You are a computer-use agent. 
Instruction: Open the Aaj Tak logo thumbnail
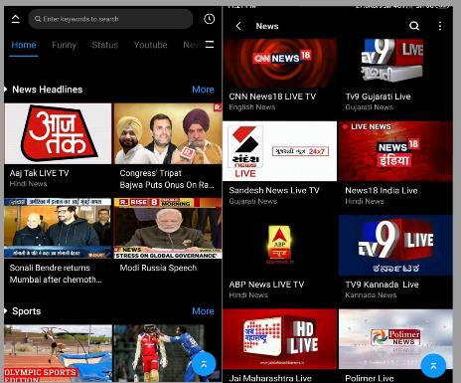tap(58, 133)
